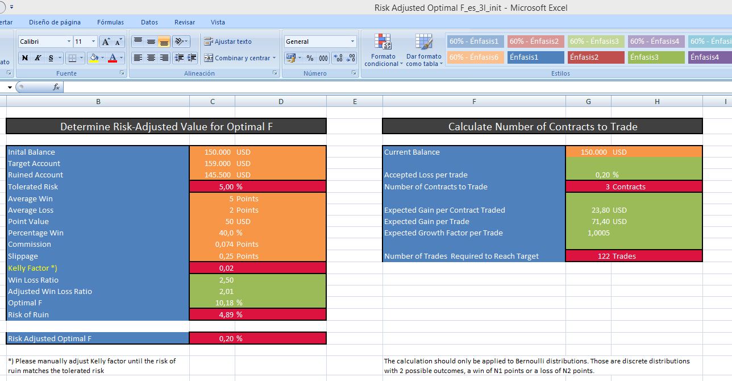Expand the accounting format dropdown arrow
The width and height of the screenshot is (732, 381).
[300, 58]
